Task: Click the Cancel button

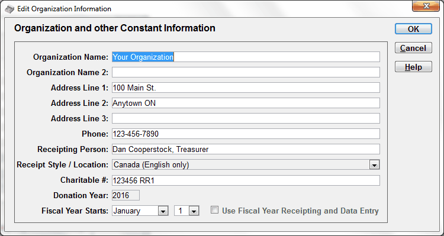Action: coord(413,48)
